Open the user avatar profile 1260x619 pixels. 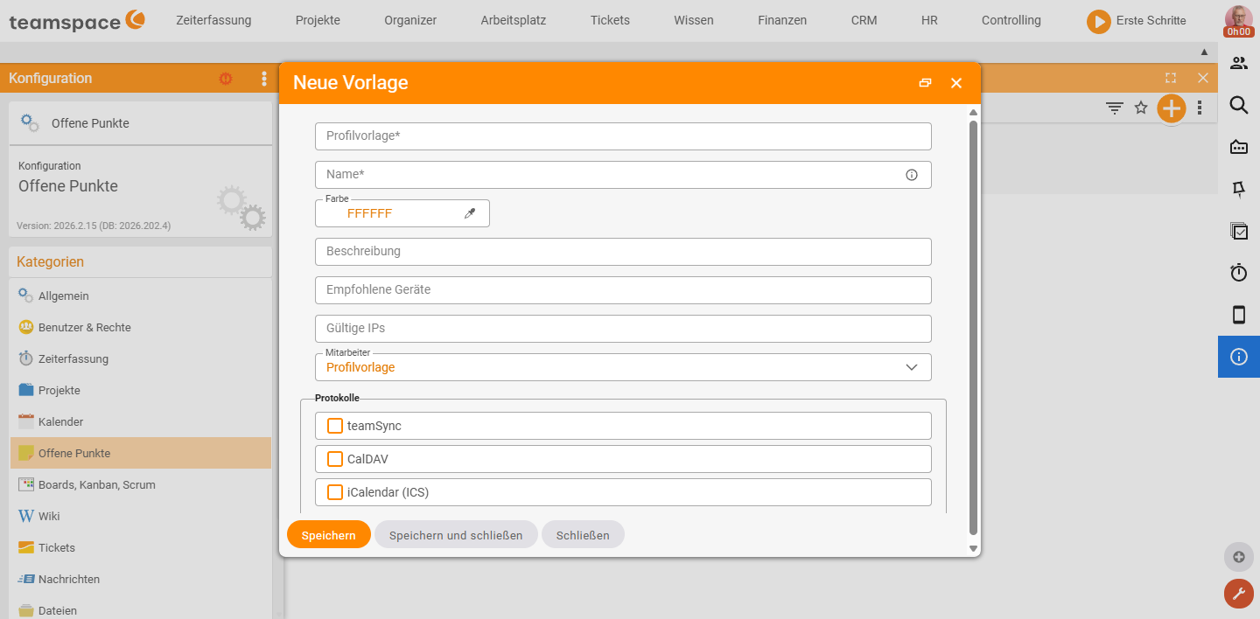pos(1238,21)
